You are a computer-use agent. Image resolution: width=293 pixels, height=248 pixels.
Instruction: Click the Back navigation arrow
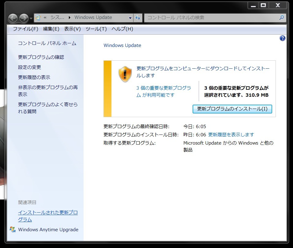click(13, 18)
